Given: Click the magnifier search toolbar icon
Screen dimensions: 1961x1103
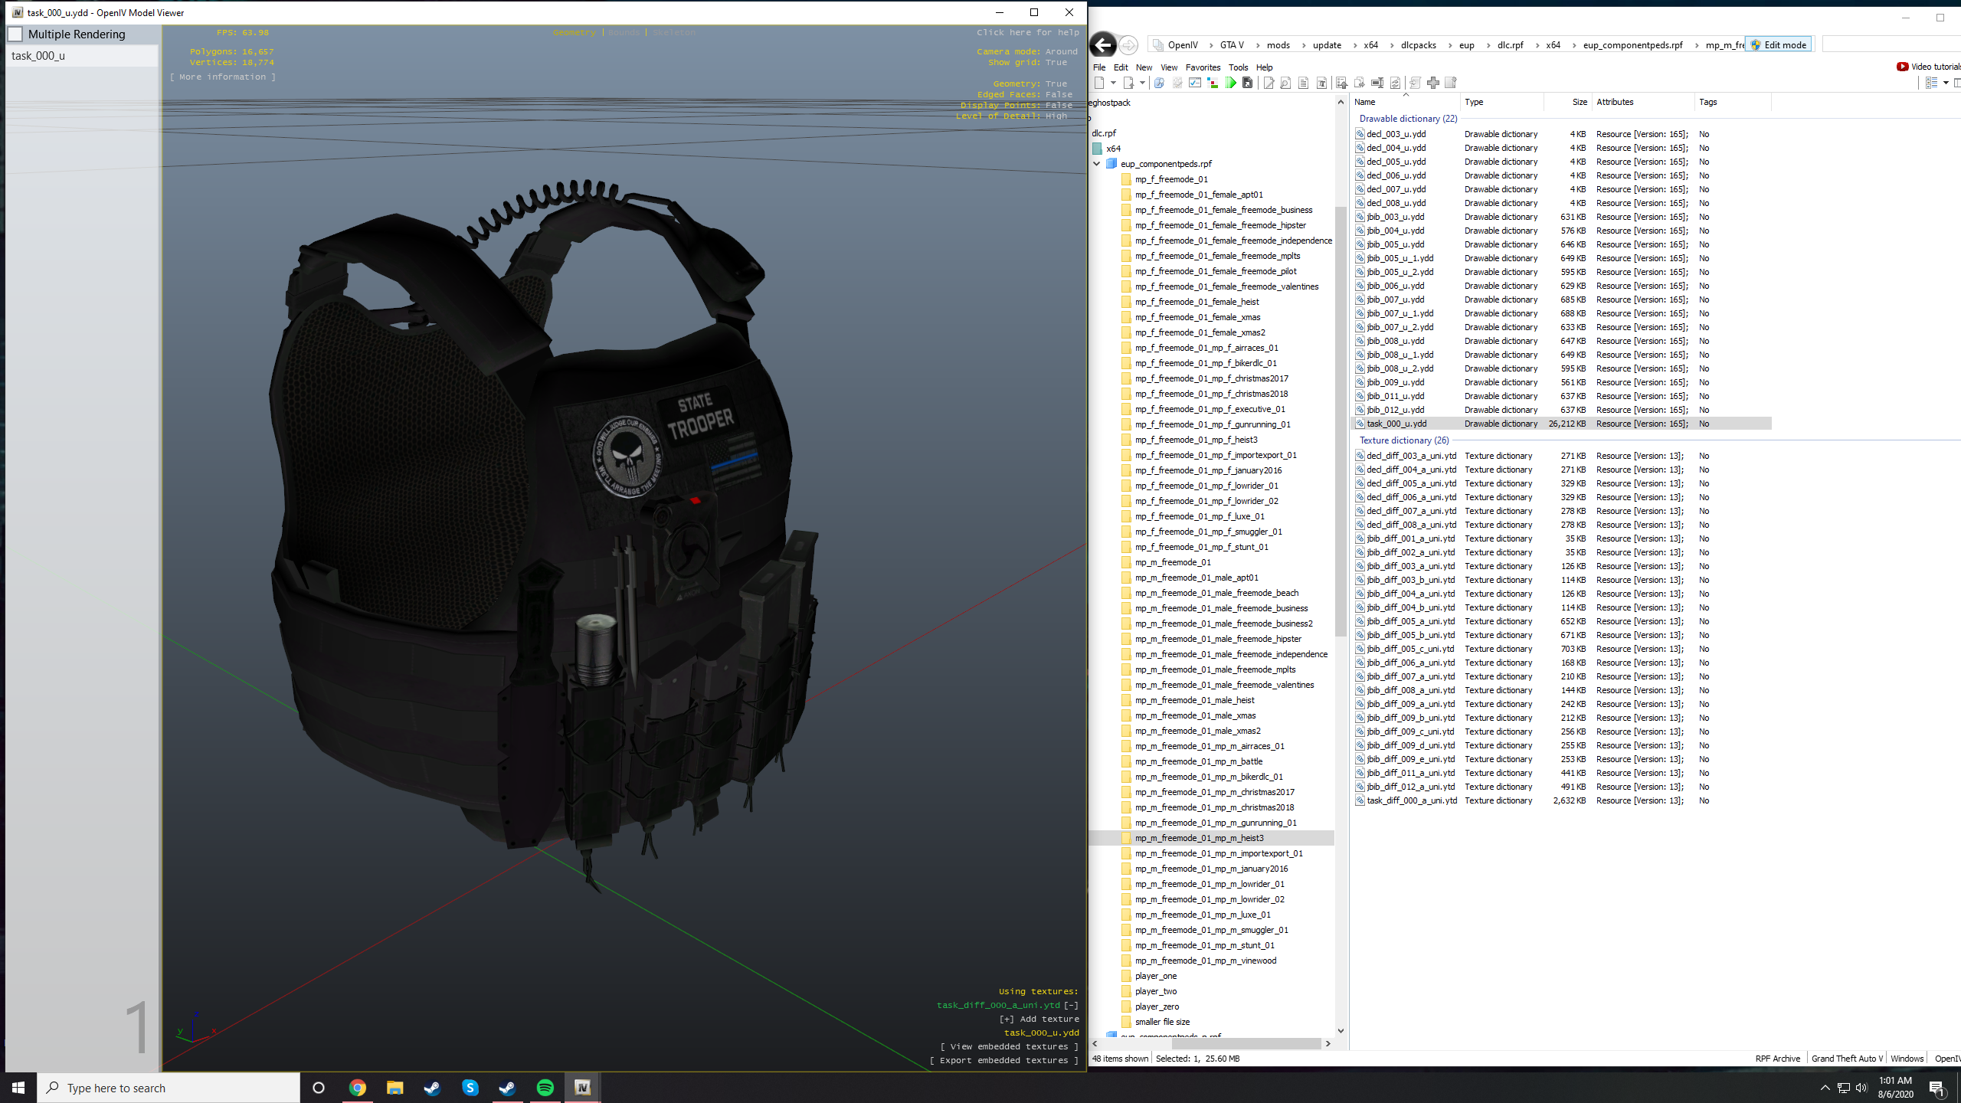Looking at the screenshot, I should point(1159,83).
